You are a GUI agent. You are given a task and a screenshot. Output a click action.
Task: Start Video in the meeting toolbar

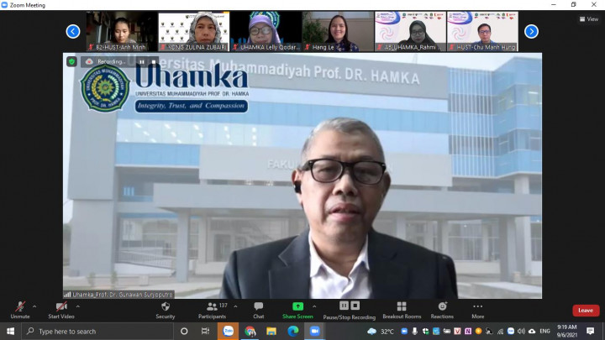pyautogui.click(x=61, y=311)
